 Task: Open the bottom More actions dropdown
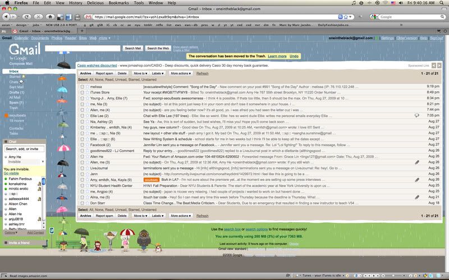[x=181, y=216]
